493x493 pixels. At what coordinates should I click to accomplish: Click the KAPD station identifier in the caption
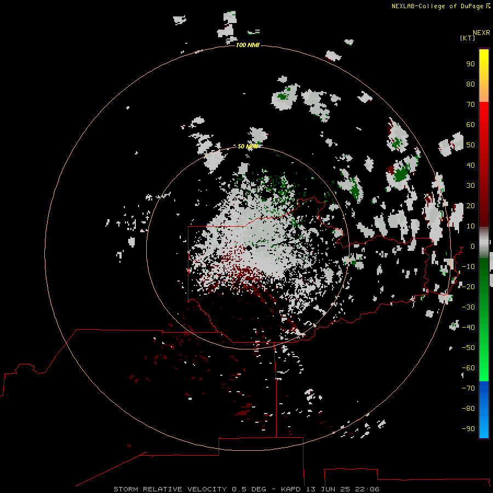pos(292,489)
